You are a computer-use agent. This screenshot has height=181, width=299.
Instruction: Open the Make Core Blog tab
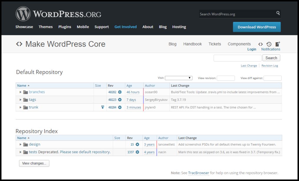(172, 44)
